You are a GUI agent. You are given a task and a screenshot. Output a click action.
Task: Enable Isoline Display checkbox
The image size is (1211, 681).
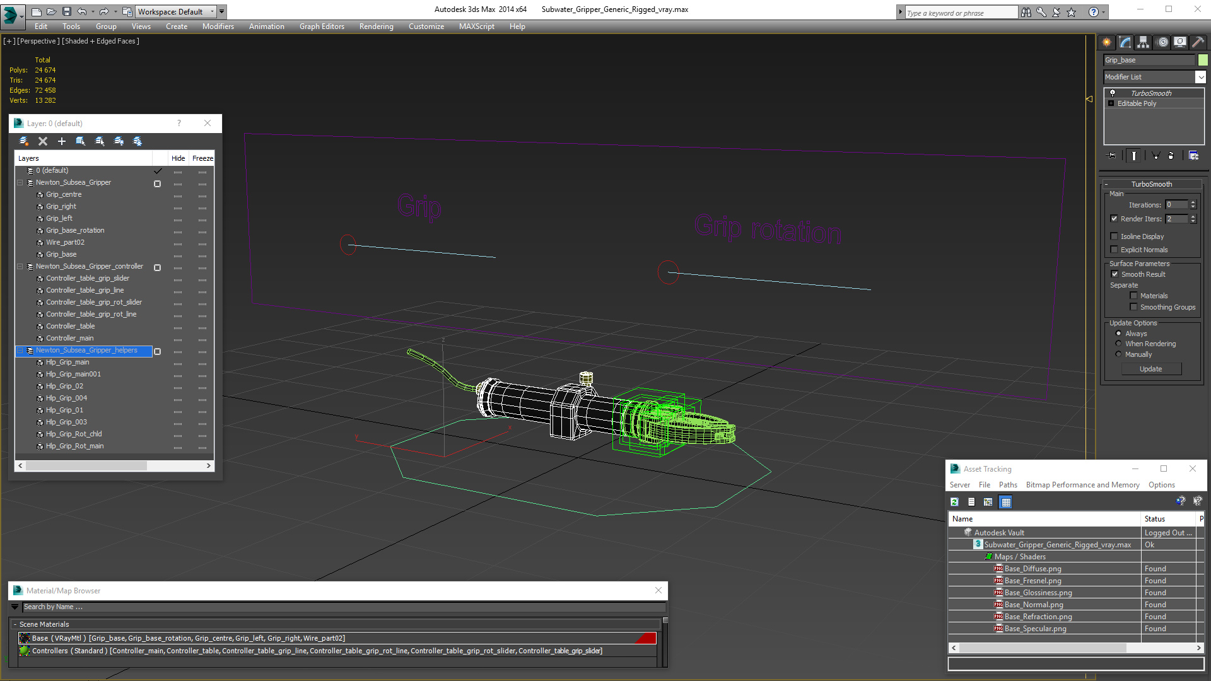click(x=1114, y=236)
